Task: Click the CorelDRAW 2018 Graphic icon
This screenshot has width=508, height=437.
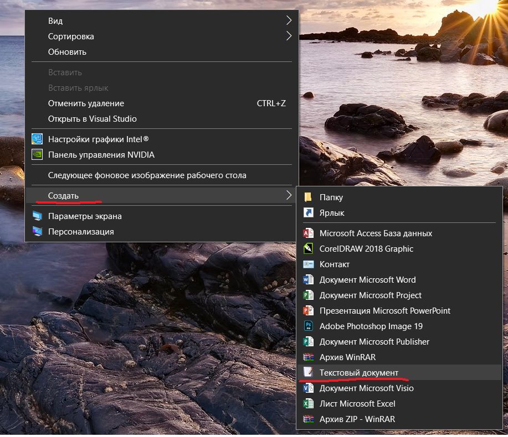Action: [x=308, y=249]
